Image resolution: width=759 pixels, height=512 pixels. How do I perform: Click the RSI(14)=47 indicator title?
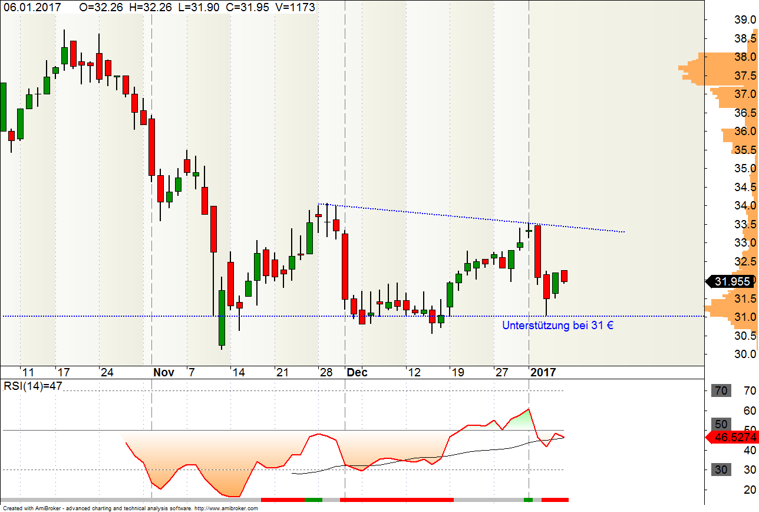(x=33, y=386)
